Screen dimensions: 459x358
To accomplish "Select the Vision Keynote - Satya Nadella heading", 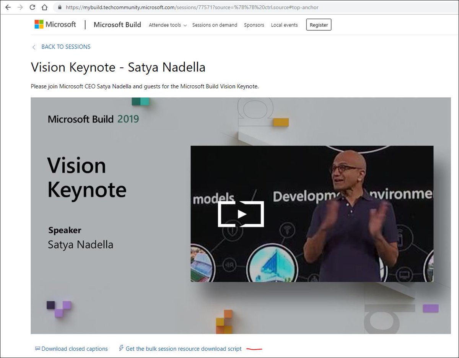I will 118,67.
